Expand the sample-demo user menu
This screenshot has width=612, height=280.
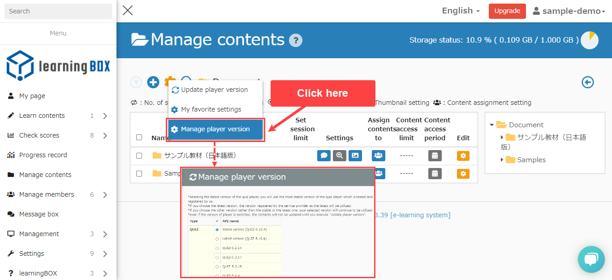[569, 11]
